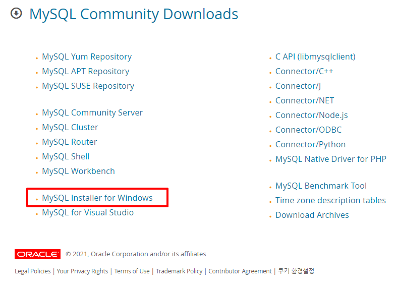Click the Oracle logo in the footer
This screenshot has width=395, height=289.
[37, 254]
